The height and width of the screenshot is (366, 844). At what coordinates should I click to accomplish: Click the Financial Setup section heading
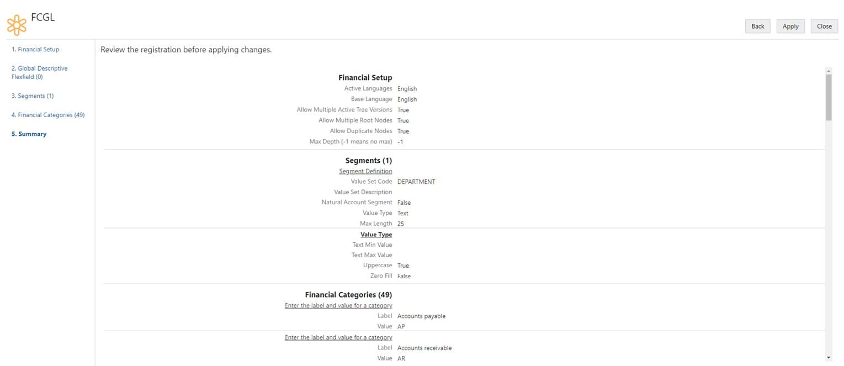pyautogui.click(x=365, y=78)
